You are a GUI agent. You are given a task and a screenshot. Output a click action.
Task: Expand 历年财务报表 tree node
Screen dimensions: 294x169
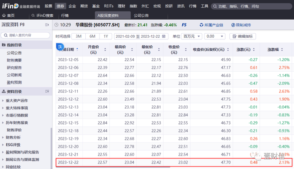click(x=3, y=122)
